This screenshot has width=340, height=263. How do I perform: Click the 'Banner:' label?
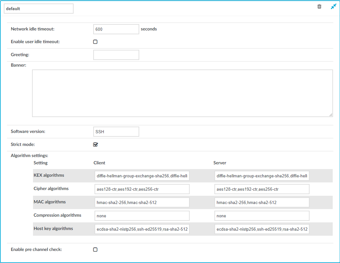coord(18,65)
